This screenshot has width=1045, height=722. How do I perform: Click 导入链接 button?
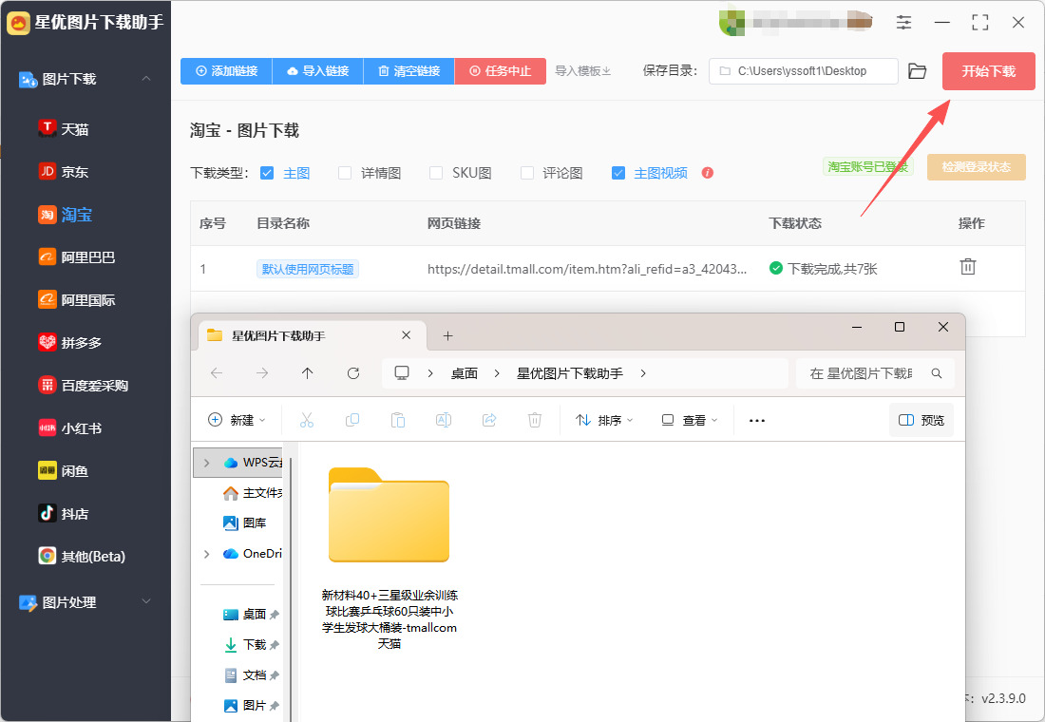coord(318,70)
